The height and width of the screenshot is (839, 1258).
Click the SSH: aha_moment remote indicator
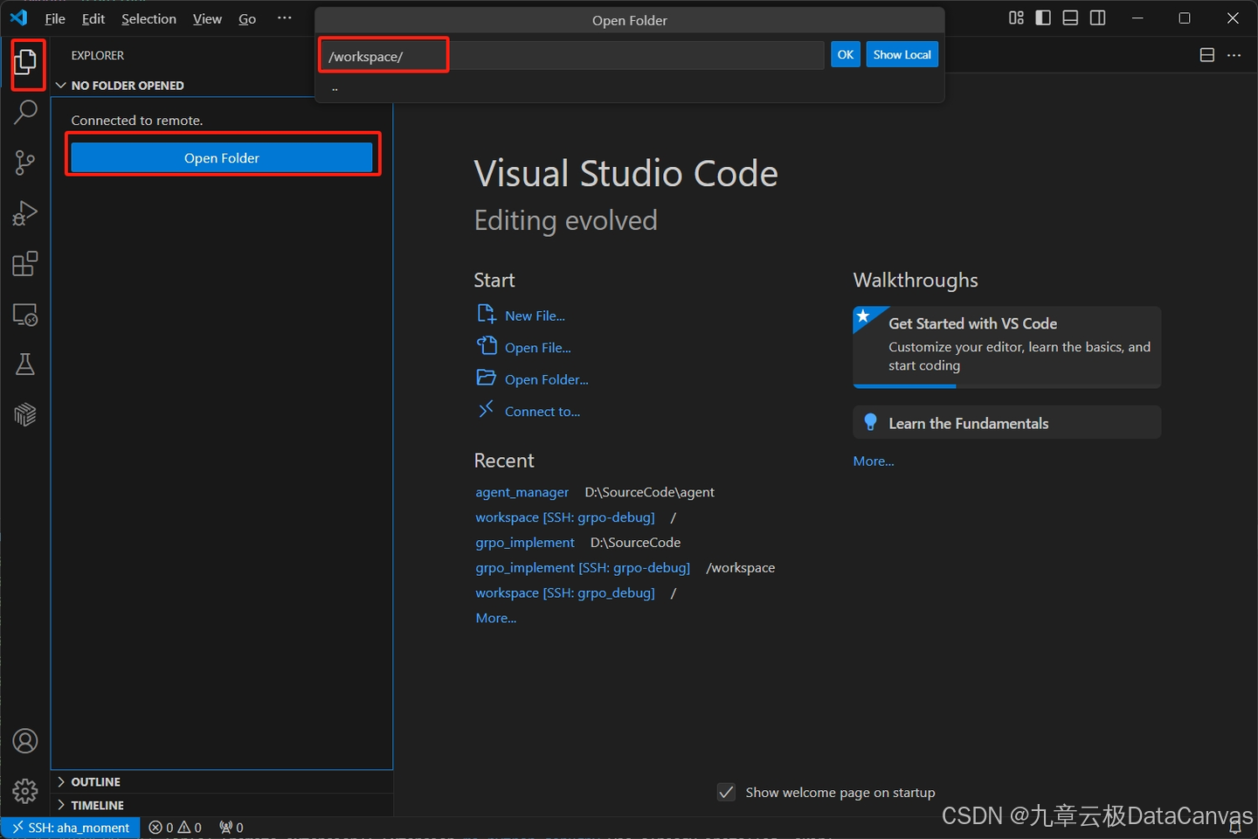pos(71,828)
